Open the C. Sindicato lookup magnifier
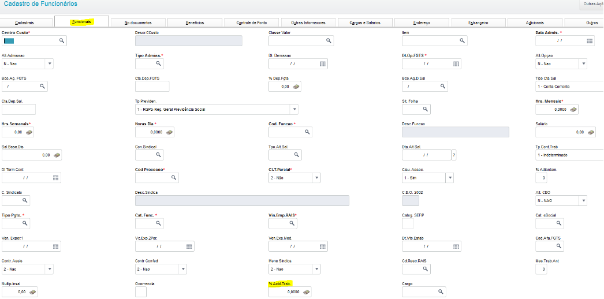 pyautogui.click(x=24, y=200)
